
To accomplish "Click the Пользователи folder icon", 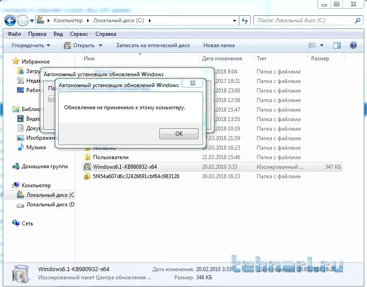I will 87,157.
